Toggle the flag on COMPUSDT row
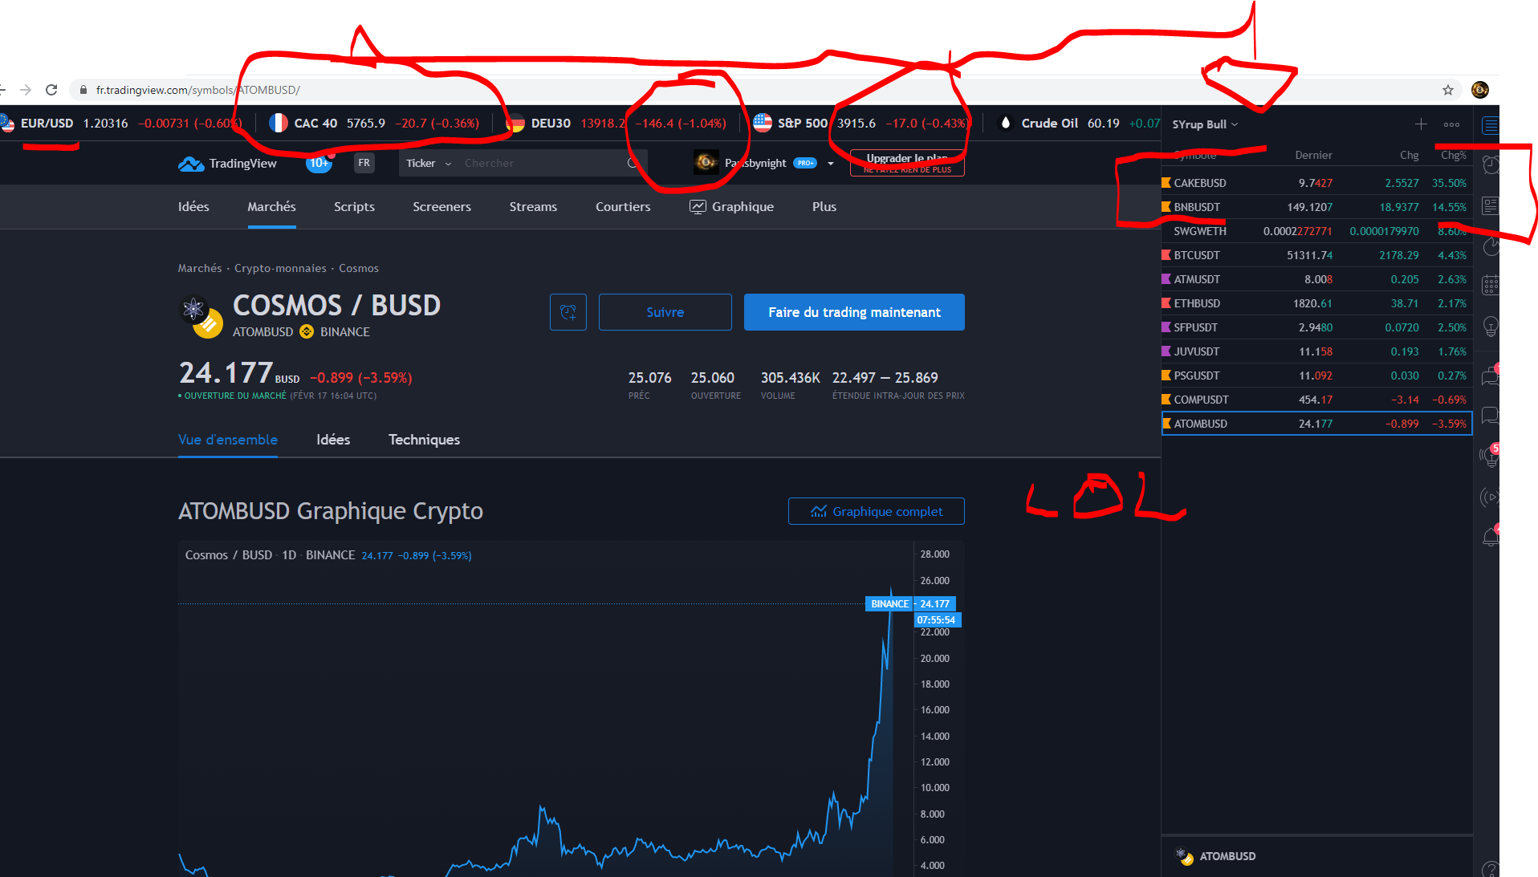Image resolution: width=1538 pixels, height=877 pixels. [x=1166, y=400]
